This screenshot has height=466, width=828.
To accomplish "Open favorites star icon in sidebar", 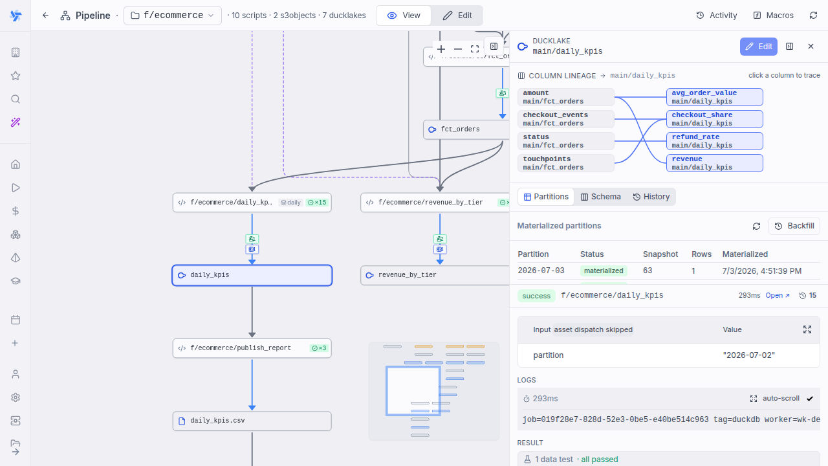I will 16,76.
